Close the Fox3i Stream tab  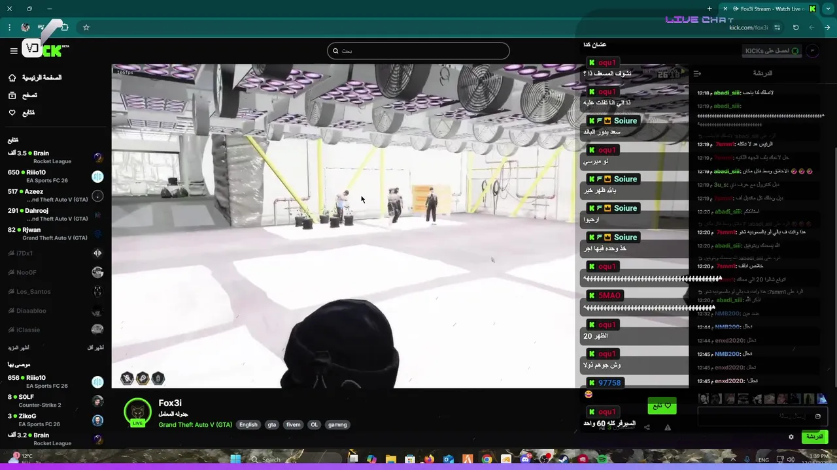[x=725, y=9]
